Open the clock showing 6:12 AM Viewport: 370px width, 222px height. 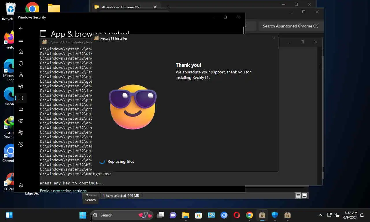[x=350, y=215]
